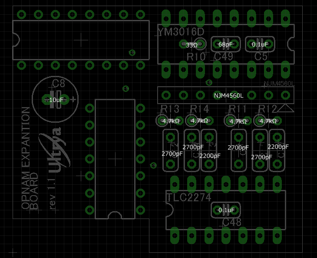
Task: Click the 4.7kΩ value of resistor R12
Action: tap(268, 121)
